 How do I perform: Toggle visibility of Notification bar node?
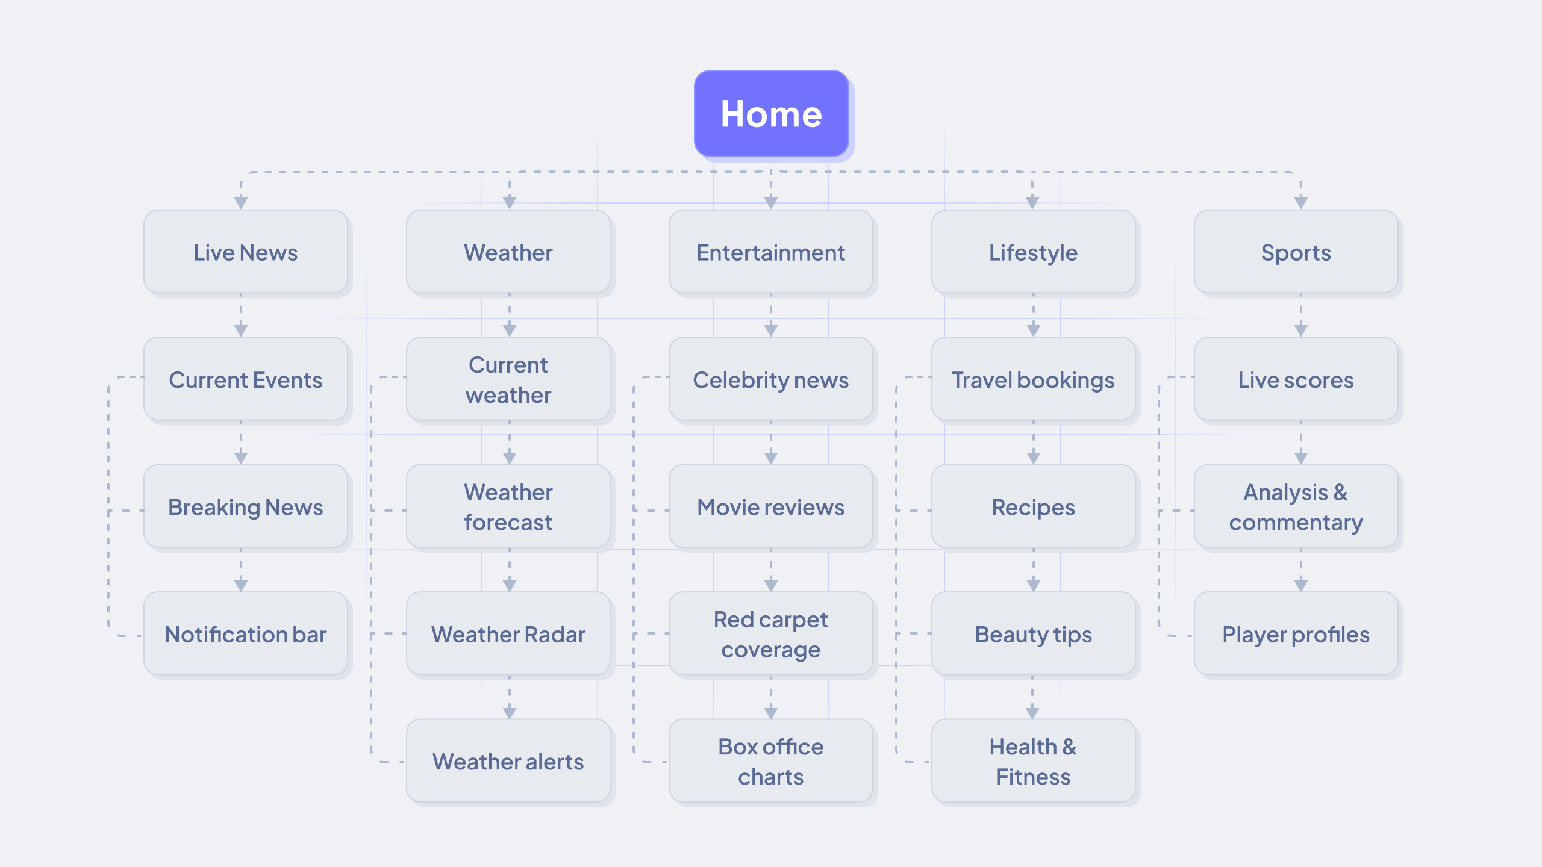(x=247, y=634)
